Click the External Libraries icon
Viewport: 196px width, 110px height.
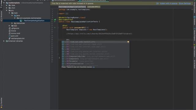click(7, 41)
